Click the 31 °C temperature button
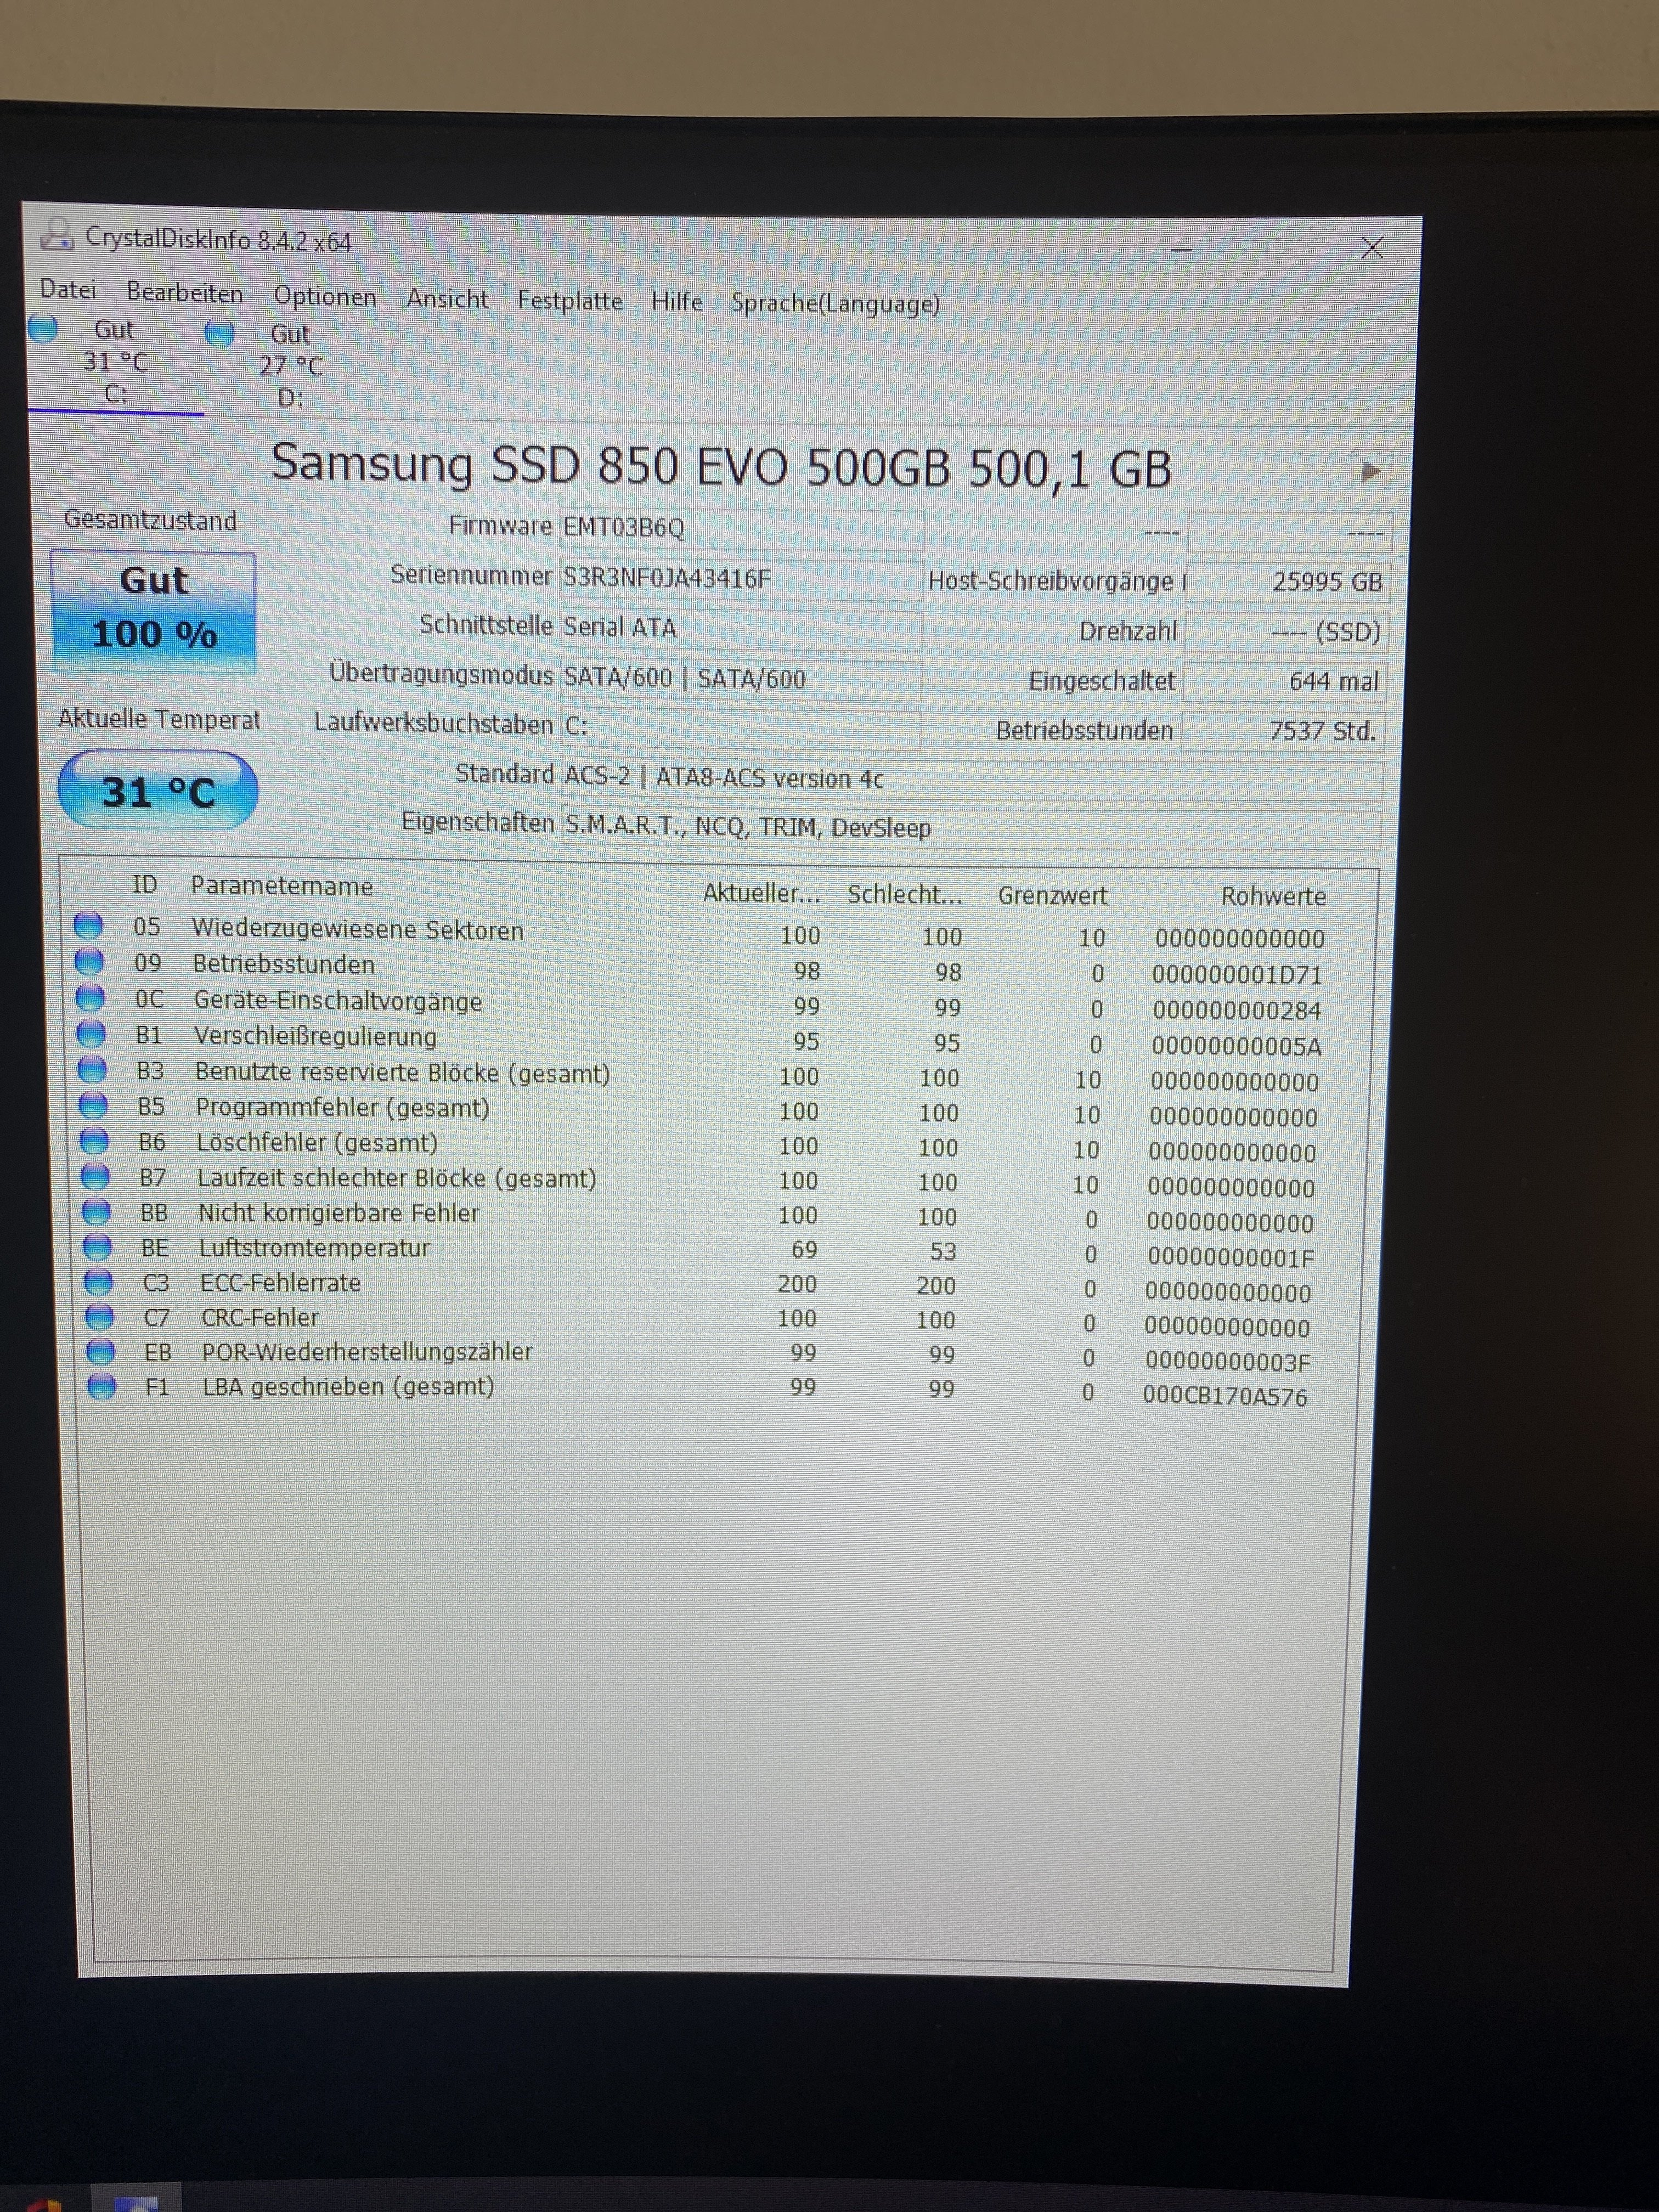This screenshot has width=1659, height=2212. pyautogui.click(x=158, y=791)
